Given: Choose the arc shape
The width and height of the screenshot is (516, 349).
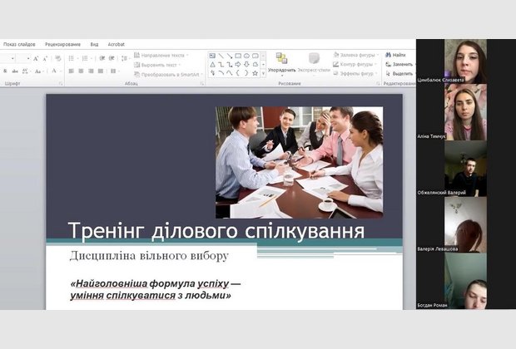Looking at the screenshot, I should click(x=221, y=73).
